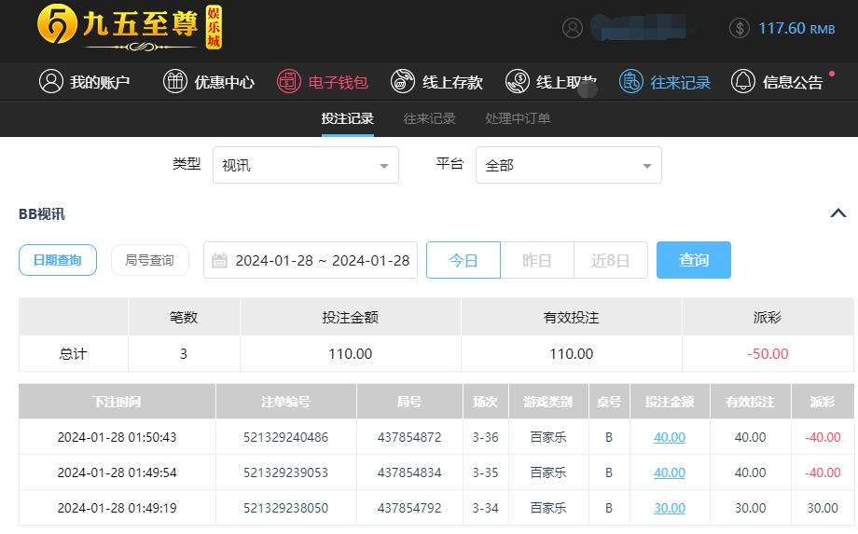The width and height of the screenshot is (858, 534).
Task: Click the 信息公告 bell icon
Action: coord(743,81)
